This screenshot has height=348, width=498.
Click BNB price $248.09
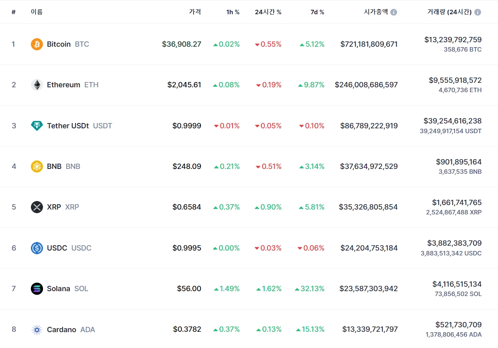[x=187, y=166]
